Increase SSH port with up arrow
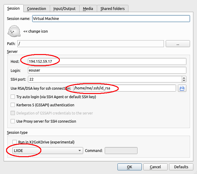 pos(184,78)
